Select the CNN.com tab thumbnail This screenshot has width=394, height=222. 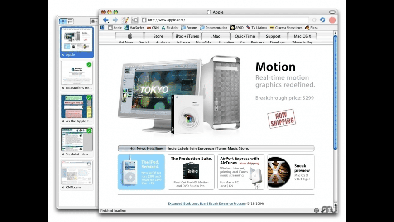coord(77,173)
